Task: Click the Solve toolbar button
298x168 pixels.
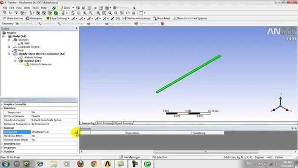Action: [x=65, y=8]
